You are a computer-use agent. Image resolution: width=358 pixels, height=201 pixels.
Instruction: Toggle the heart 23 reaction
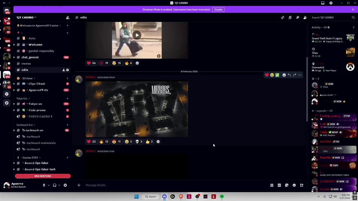tap(91, 142)
